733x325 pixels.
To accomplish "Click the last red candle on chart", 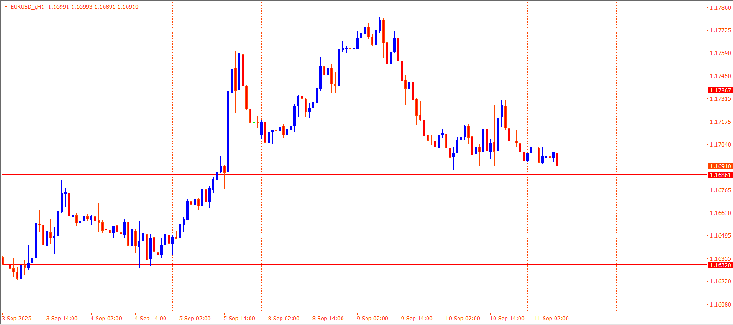I will click(557, 159).
